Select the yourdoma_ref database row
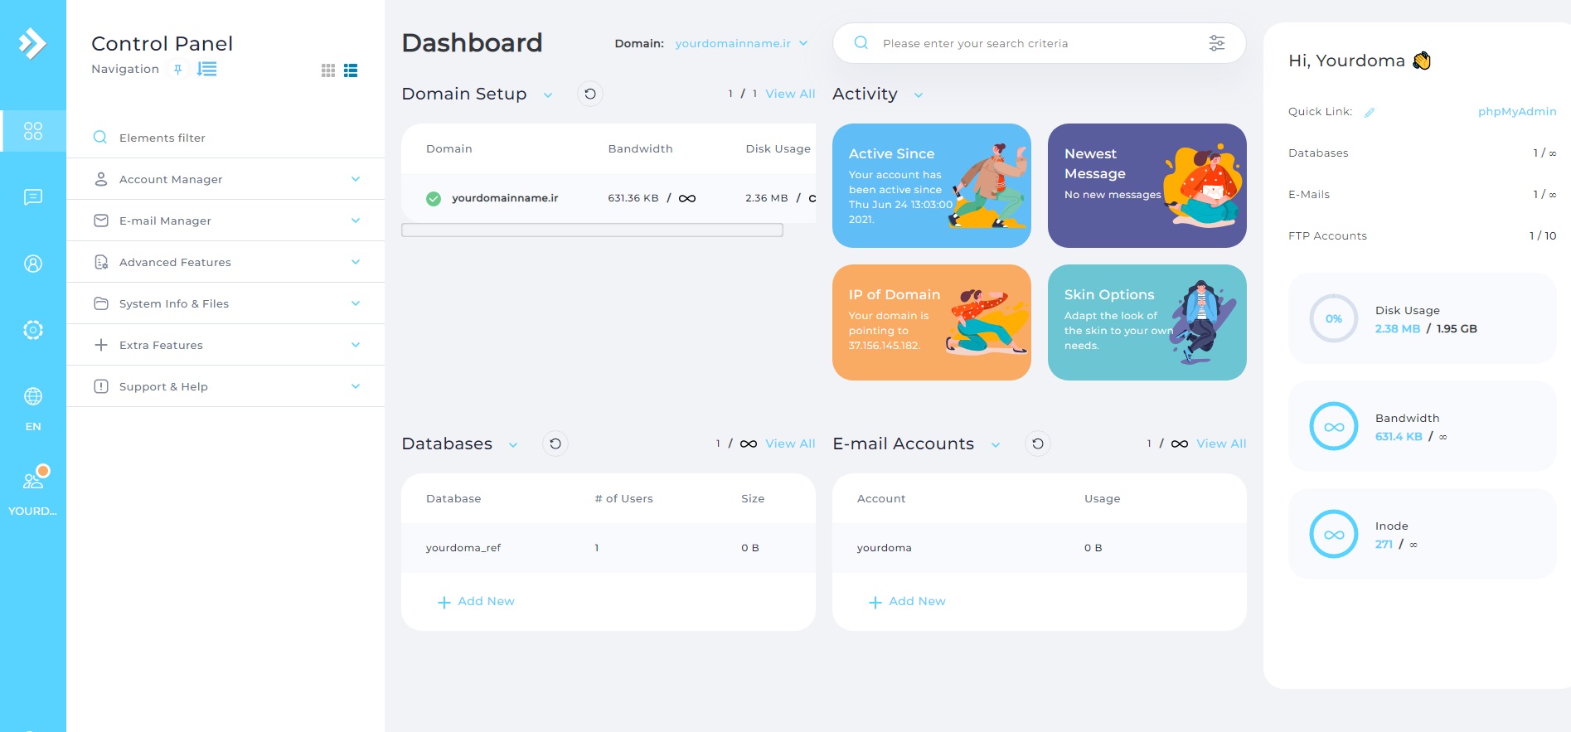1571x732 pixels. (609, 548)
